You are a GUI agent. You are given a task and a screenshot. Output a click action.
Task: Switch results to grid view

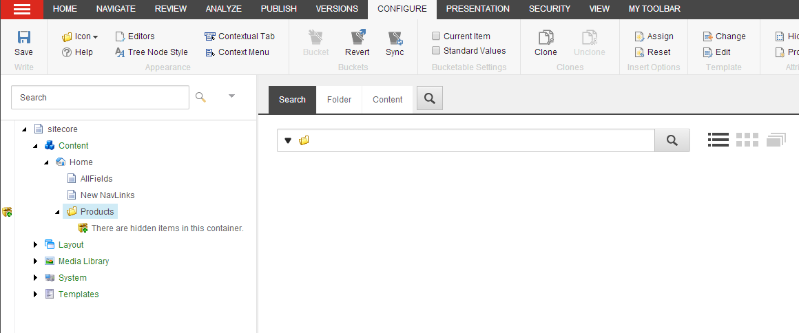[747, 140]
